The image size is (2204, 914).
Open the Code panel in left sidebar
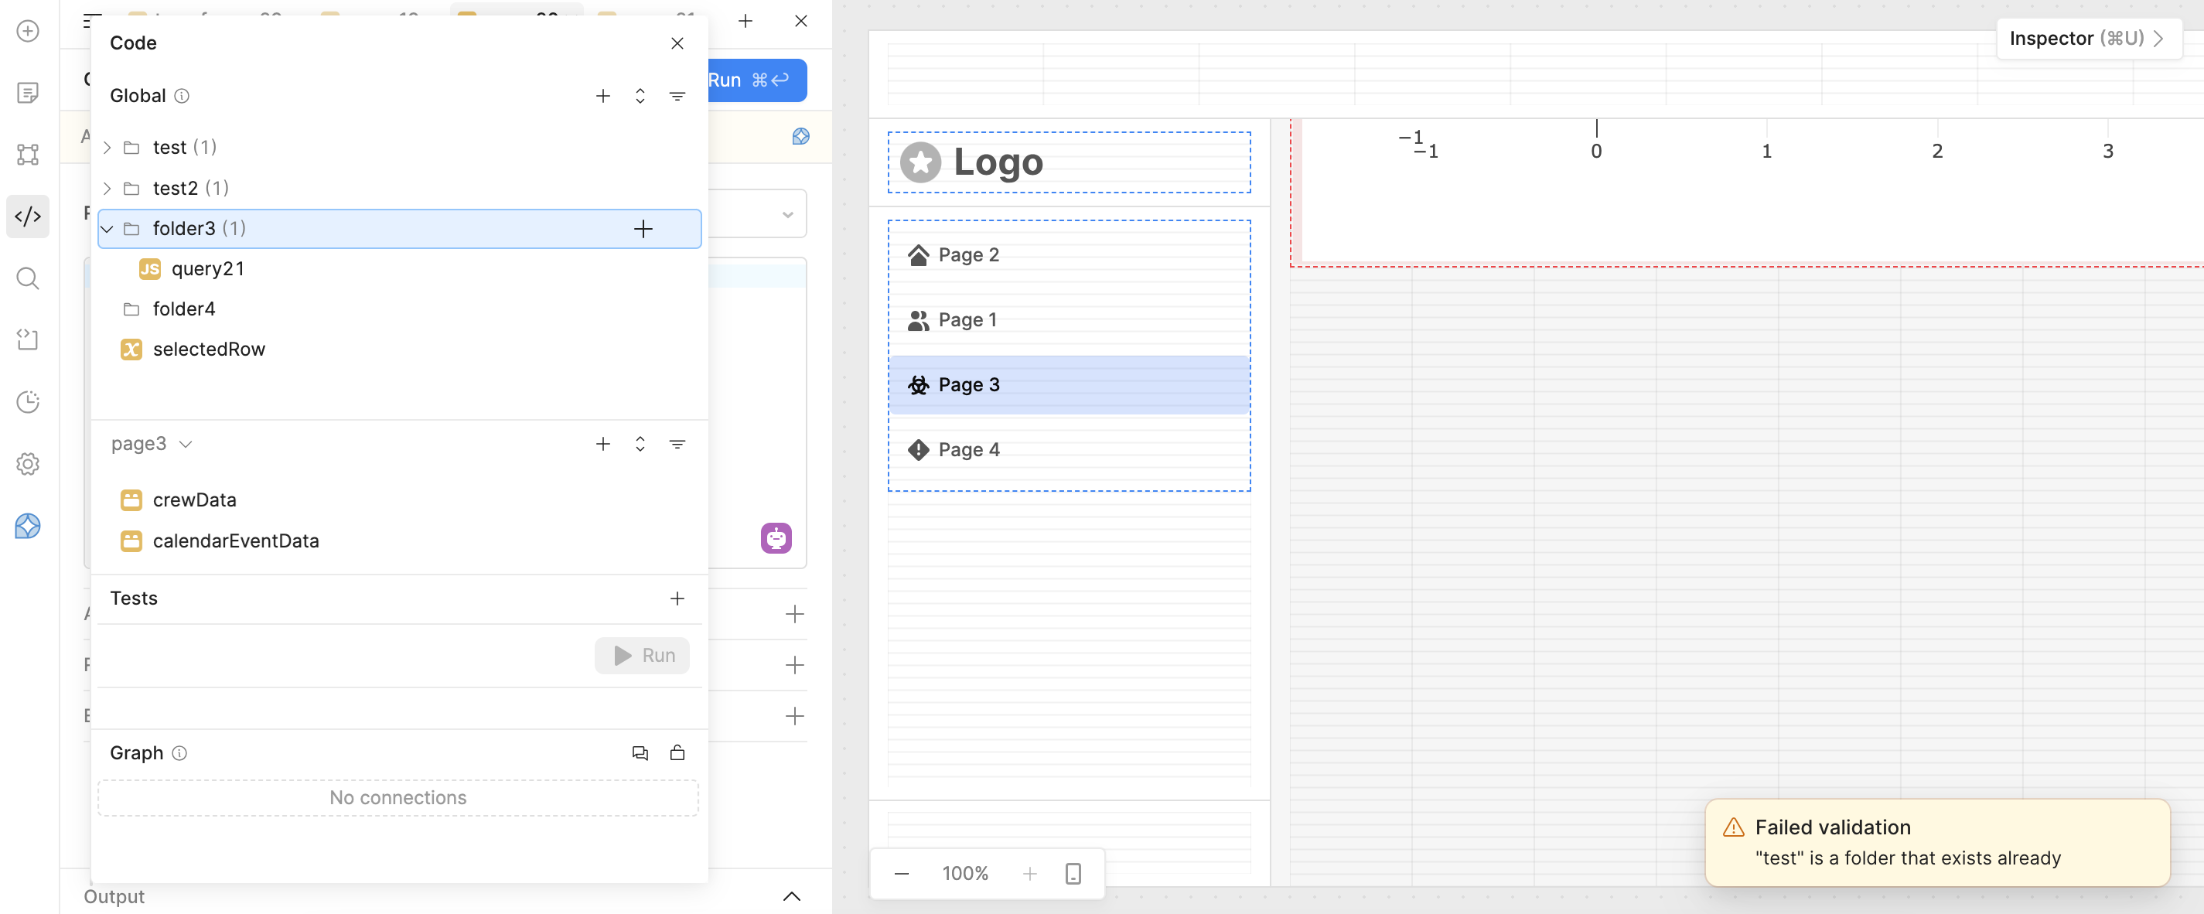[29, 217]
